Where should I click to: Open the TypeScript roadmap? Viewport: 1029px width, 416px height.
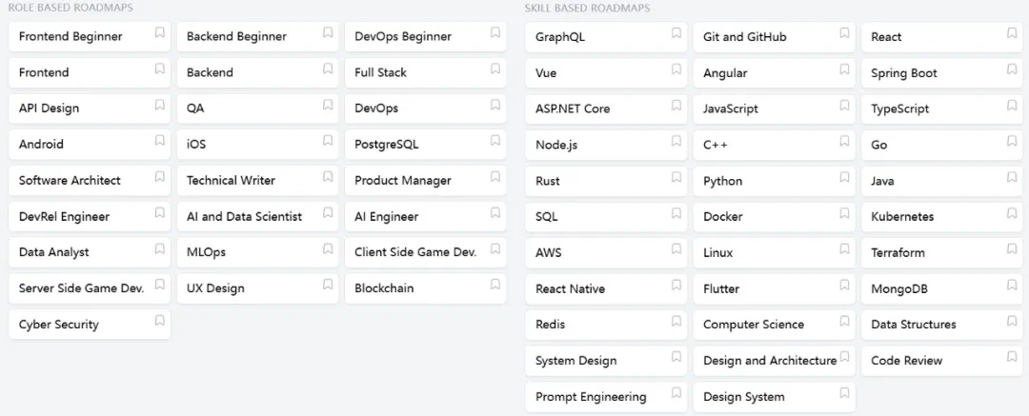click(x=900, y=109)
